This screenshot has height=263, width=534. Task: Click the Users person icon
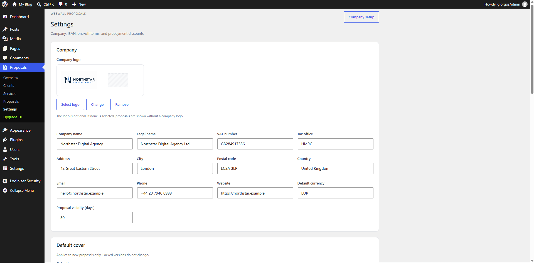pyautogui.click(x=5, y=149)
